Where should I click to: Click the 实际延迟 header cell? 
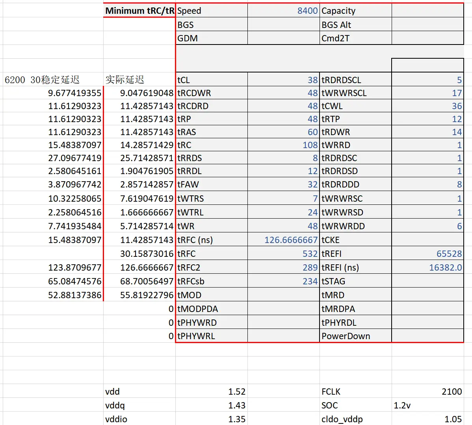139,80
